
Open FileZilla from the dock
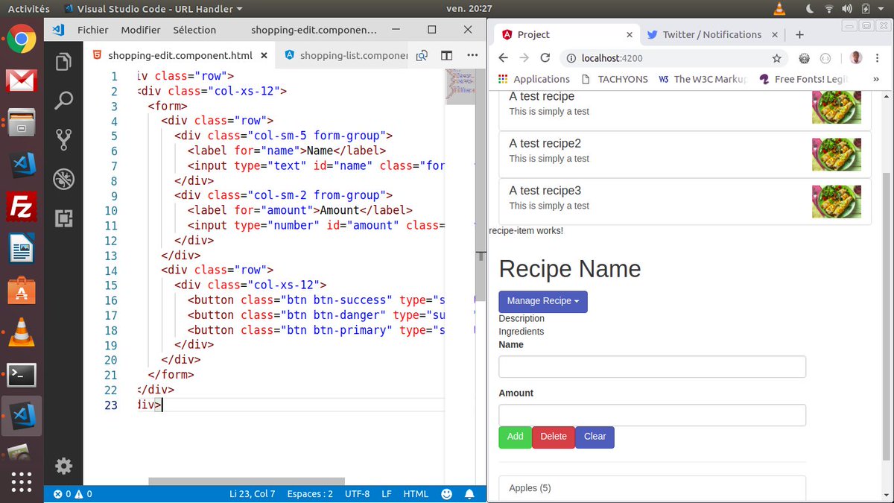(x=22, y=206)
